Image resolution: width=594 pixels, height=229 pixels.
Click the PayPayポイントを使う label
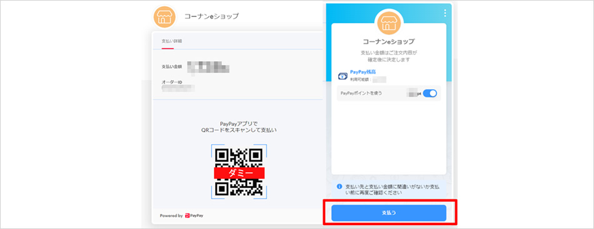coord(361,93)
